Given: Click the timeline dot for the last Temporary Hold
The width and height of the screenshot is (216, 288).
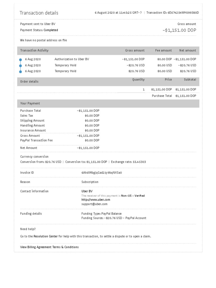Looking at the screenshot, I should coord(21,71).
